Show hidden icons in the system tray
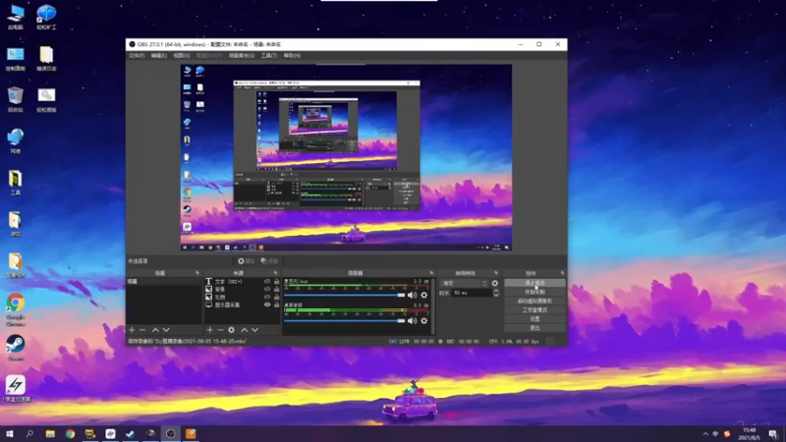The width and height of the screenshot is (786, 442). click(x=705, y=434)
